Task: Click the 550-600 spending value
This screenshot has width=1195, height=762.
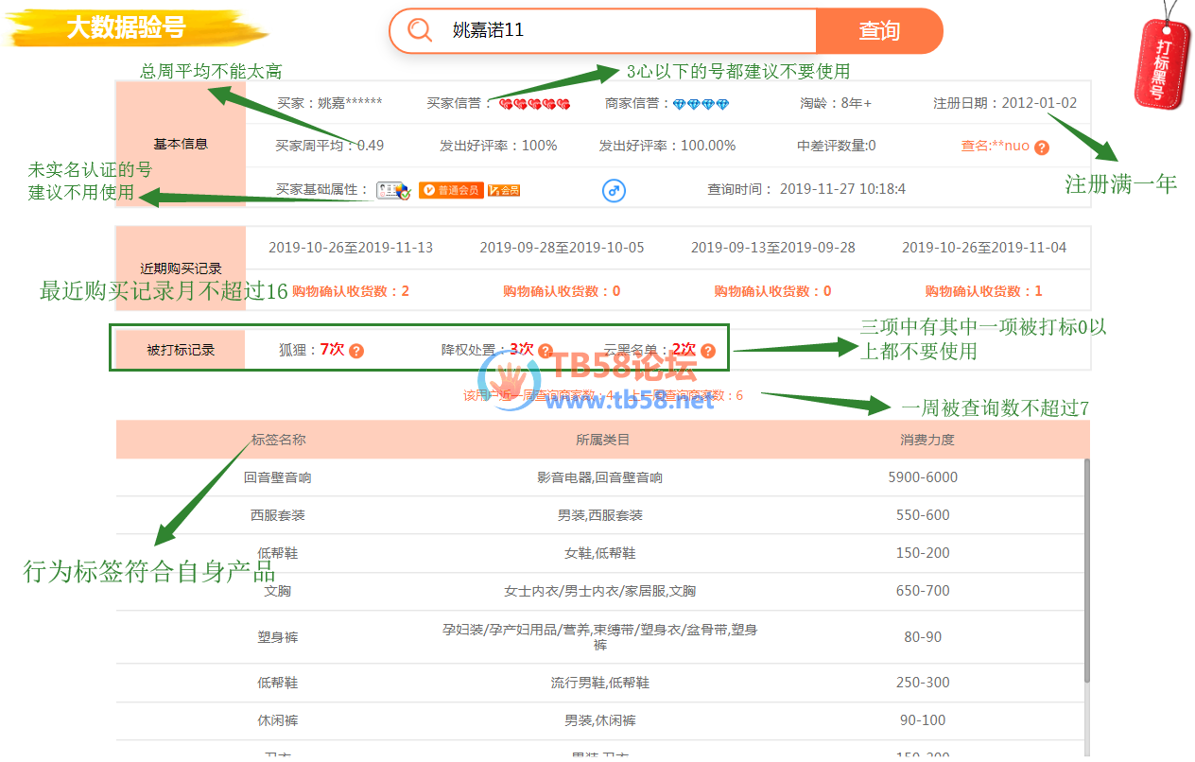Action: 923,515
